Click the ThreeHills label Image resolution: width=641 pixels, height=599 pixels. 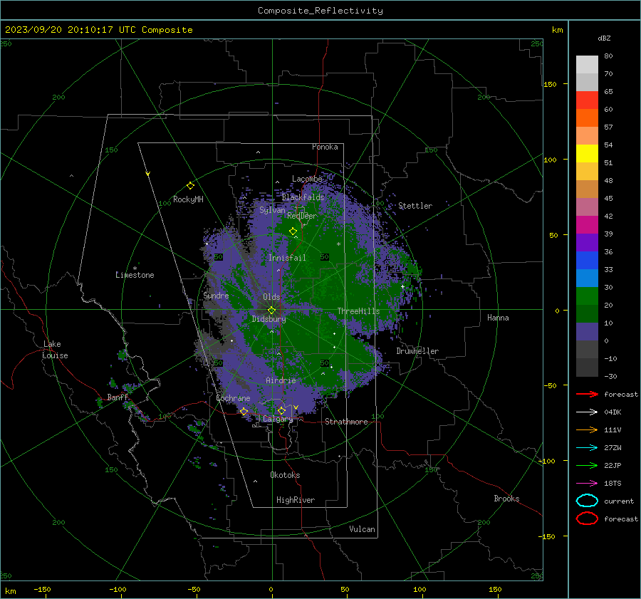tap(358, 311)
